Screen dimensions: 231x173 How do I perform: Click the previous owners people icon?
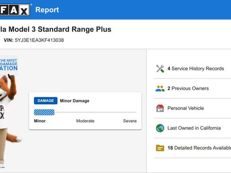pos(160,88)
